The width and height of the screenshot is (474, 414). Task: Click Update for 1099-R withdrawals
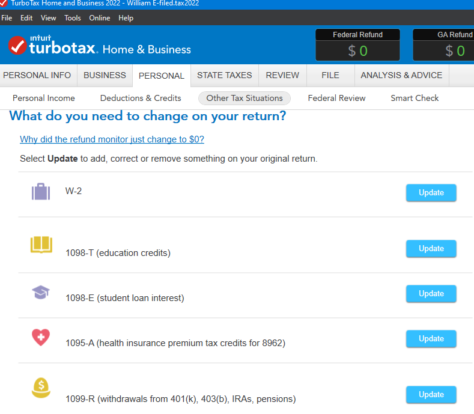431,395
